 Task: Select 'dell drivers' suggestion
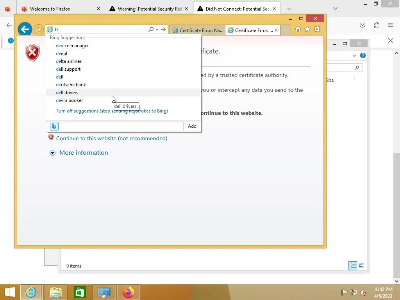123,93
